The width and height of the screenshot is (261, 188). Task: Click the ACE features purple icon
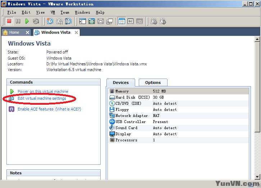tap(12, 109)
